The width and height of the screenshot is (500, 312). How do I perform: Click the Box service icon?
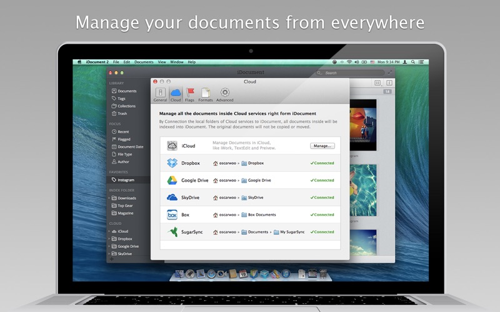click(172, 215)
